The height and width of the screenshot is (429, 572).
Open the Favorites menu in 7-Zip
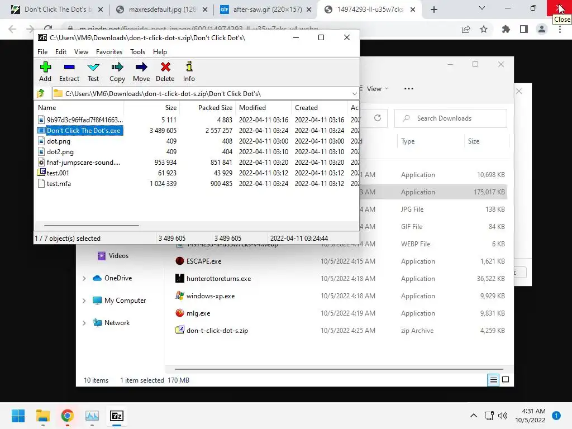click(x=109, y=52)
